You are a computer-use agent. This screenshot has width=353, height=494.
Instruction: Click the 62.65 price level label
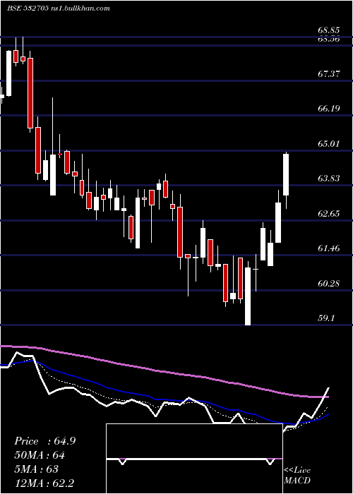click(329, 214)
